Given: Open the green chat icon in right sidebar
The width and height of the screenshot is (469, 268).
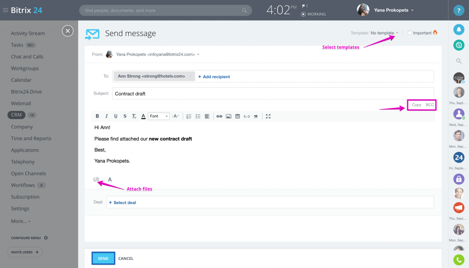Looking at the screenshot, I should 458,45.
